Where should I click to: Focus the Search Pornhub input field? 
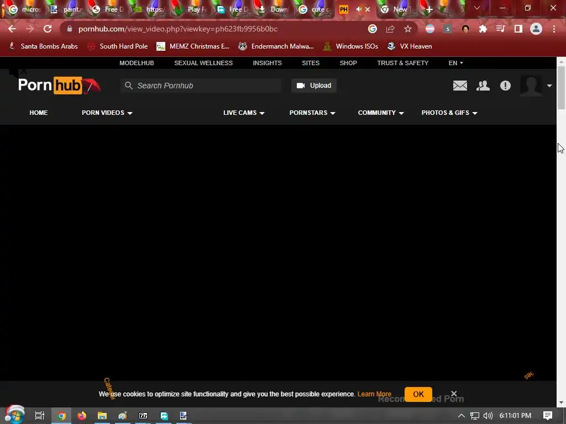click(201, 86)
